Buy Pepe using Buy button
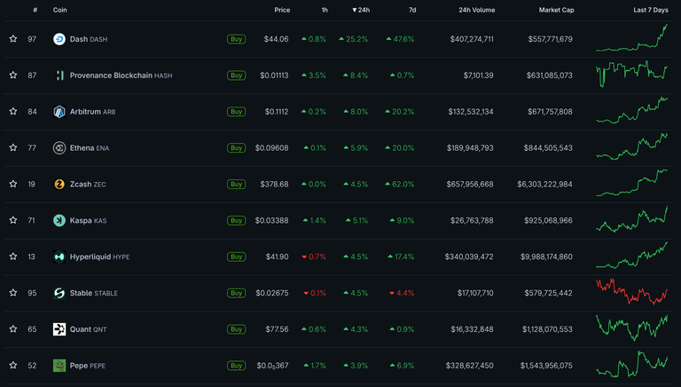 [236, 366]
